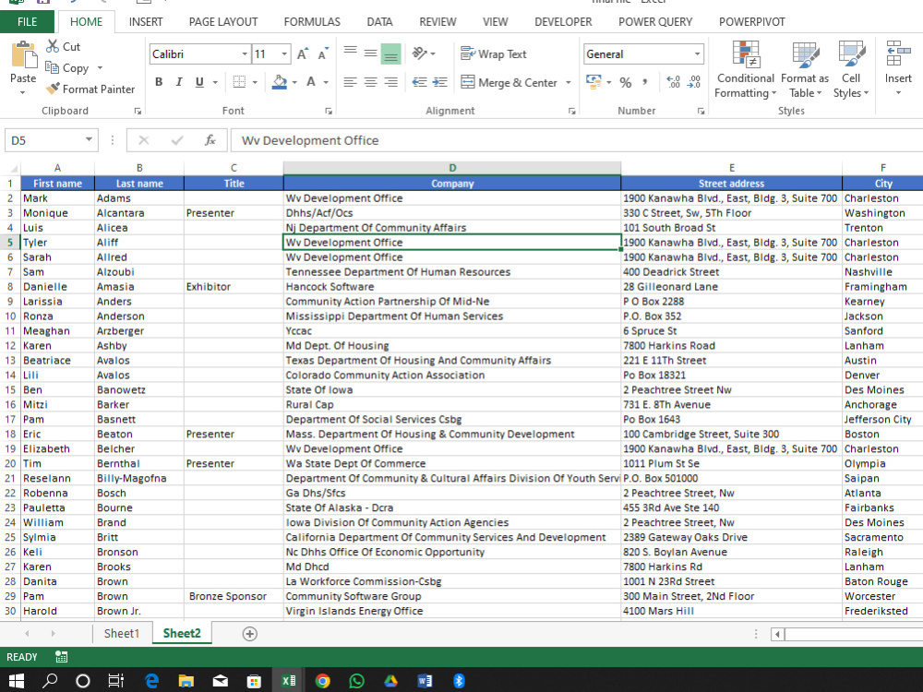Toggle Underline formatting
The width and height of the screenshot is (923, 692).
click(199, 82)
